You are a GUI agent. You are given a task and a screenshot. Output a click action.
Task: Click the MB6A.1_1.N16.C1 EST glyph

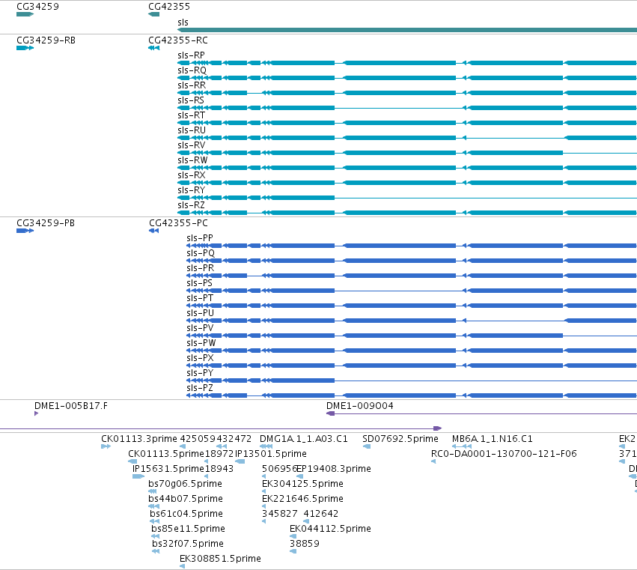pos(462,446)
